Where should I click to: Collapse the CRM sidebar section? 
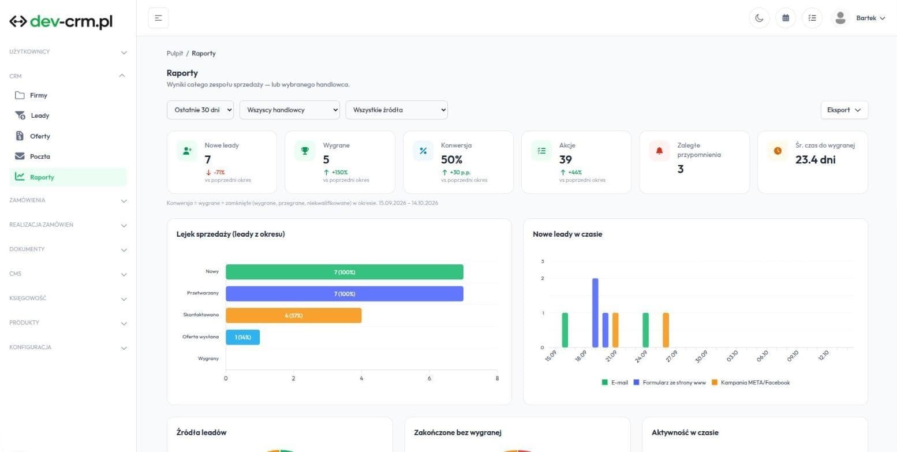click(x=68, y=76)
